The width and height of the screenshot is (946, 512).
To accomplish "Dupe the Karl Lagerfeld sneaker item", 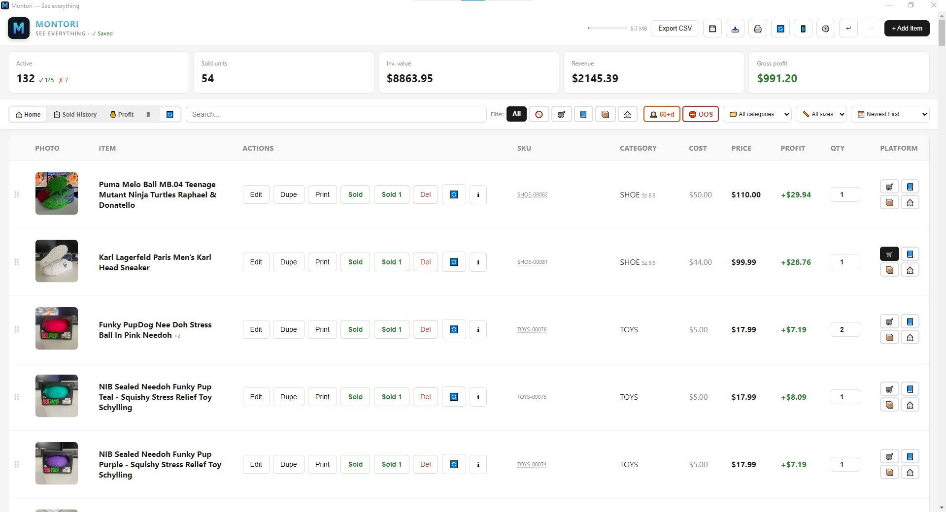I will (x=289, y=262).
